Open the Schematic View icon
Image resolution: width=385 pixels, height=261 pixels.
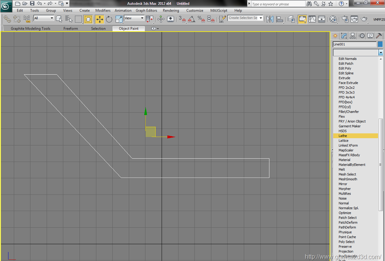(x=322, y=19)
